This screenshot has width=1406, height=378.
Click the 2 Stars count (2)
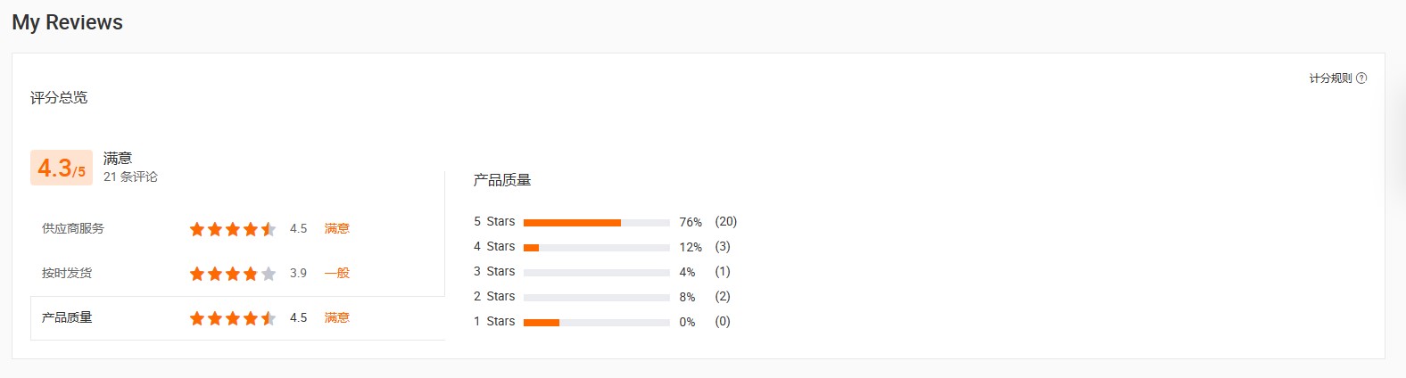723,296
